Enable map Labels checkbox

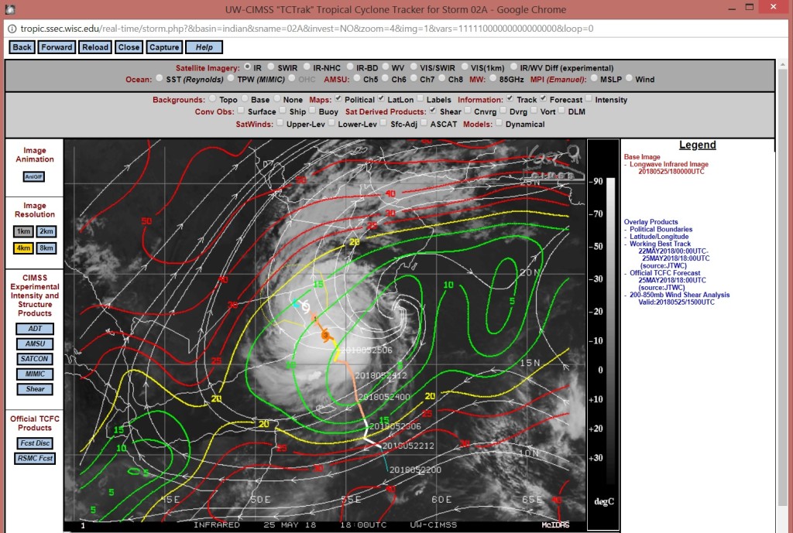click(x=420, y=98)
